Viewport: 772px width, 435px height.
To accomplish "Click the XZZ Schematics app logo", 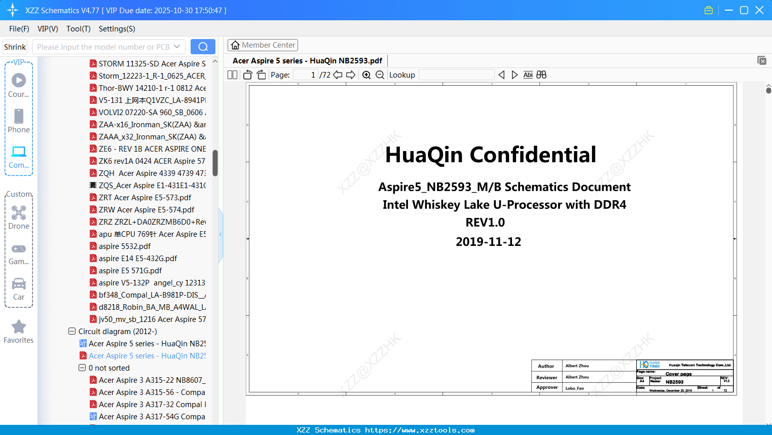I will pos(13,10).
